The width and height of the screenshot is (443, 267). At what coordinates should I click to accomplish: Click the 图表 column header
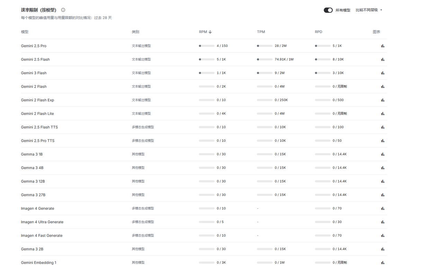click(376, 32)
